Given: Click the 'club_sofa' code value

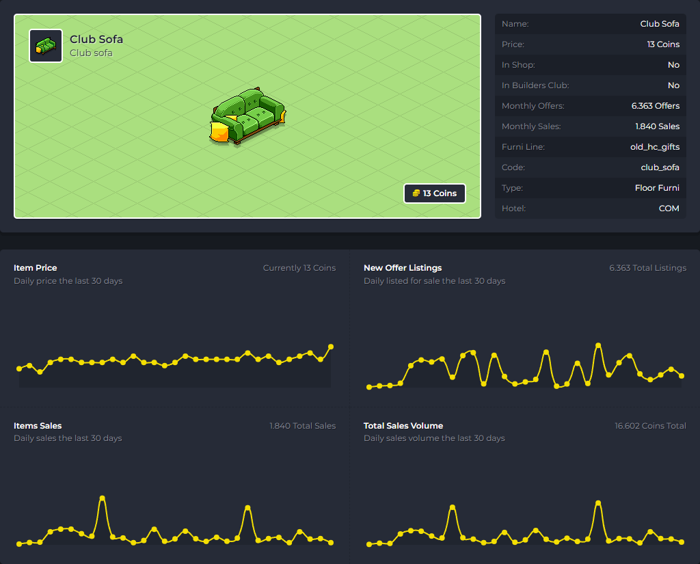Looking at the screenshot, I should (x=660, y=167).
